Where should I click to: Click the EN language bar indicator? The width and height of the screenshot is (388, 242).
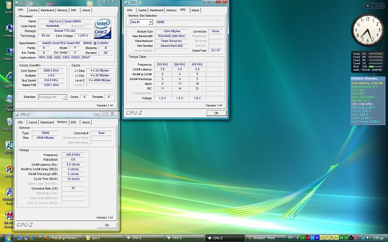click(x=290, y=238)
